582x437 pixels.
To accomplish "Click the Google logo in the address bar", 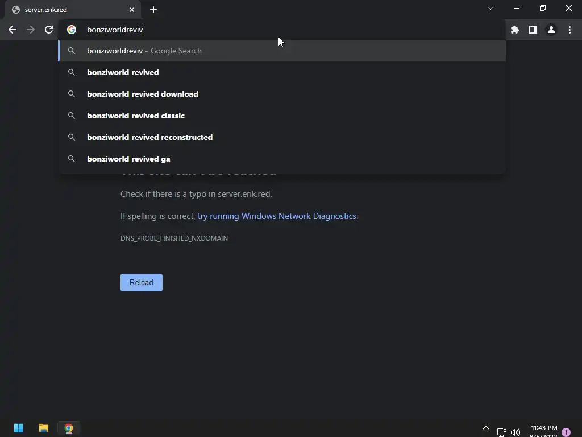I will tap(72, 30).
